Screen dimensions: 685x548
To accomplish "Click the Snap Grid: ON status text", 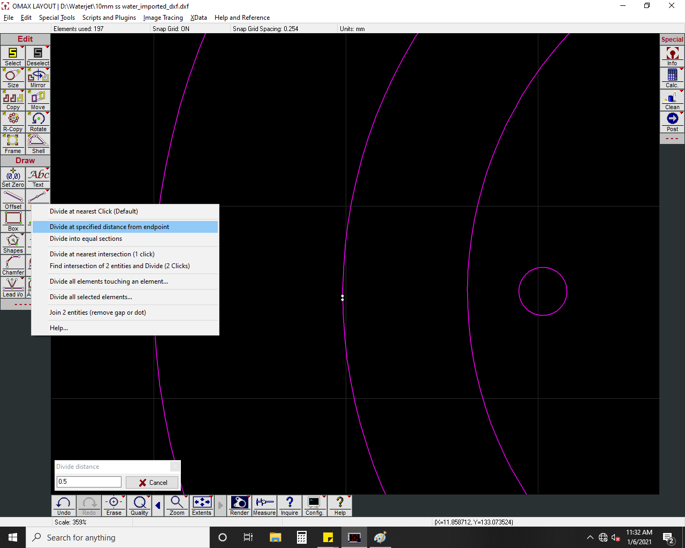I will point(171,29).
